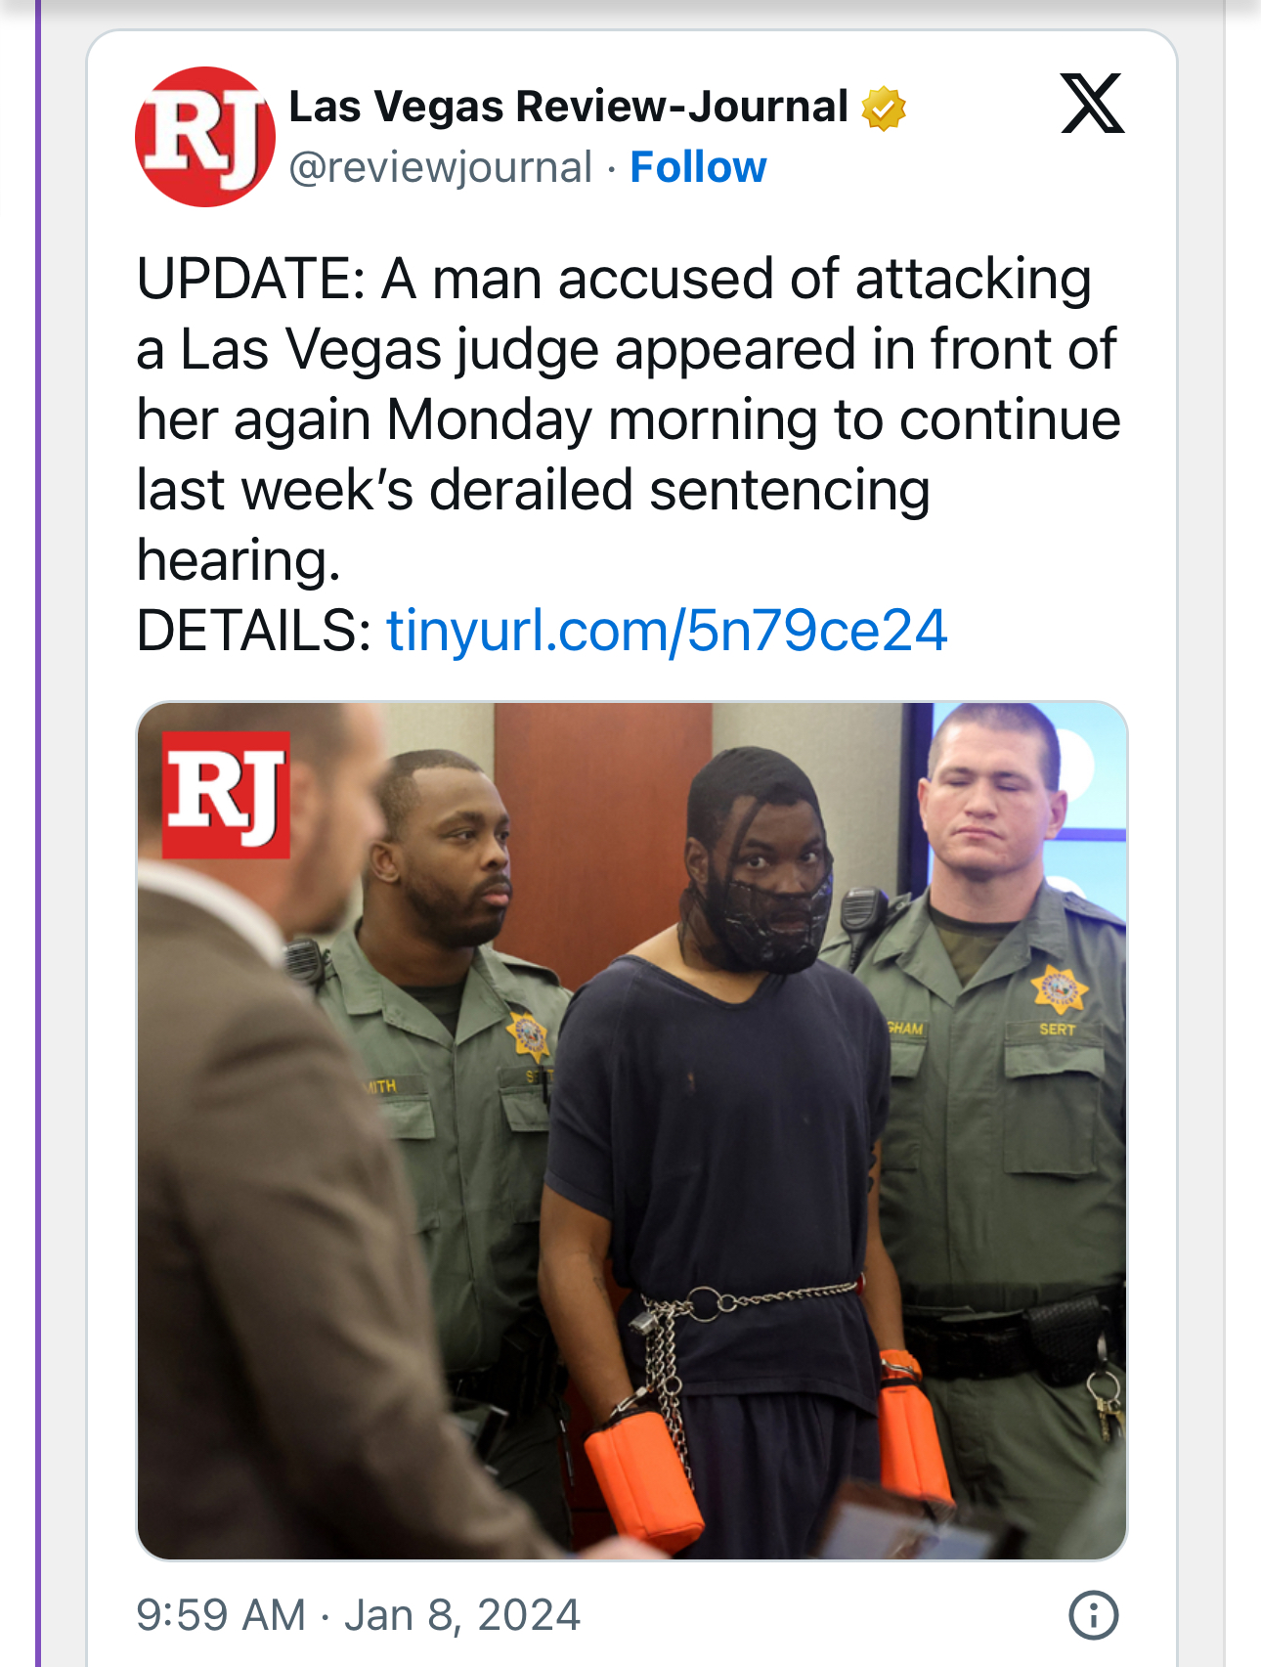Click the red RJ watermark on photo
The height and width of the screenshot is (1667, 1261).
click(x=226, y=794)
